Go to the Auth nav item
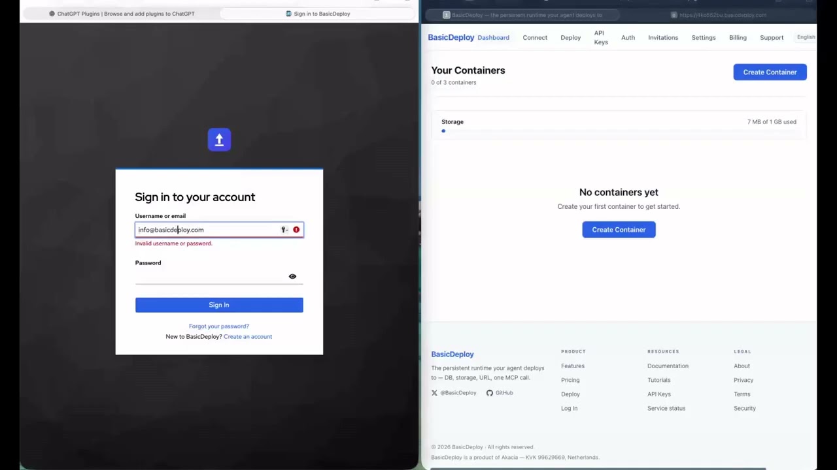 [x=628, y=38]
